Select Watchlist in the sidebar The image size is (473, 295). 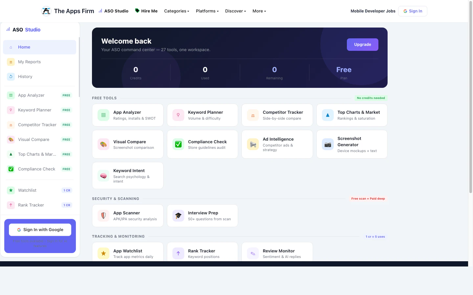(40, 190)
